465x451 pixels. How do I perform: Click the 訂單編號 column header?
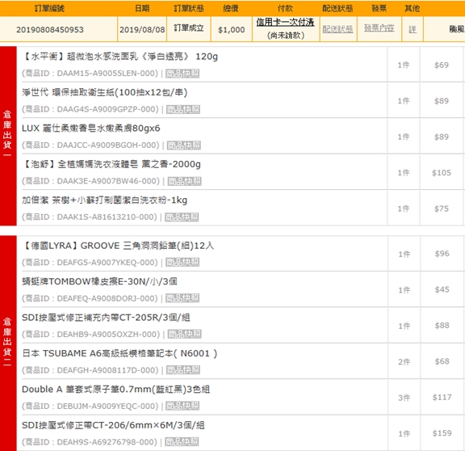[49, 8]
